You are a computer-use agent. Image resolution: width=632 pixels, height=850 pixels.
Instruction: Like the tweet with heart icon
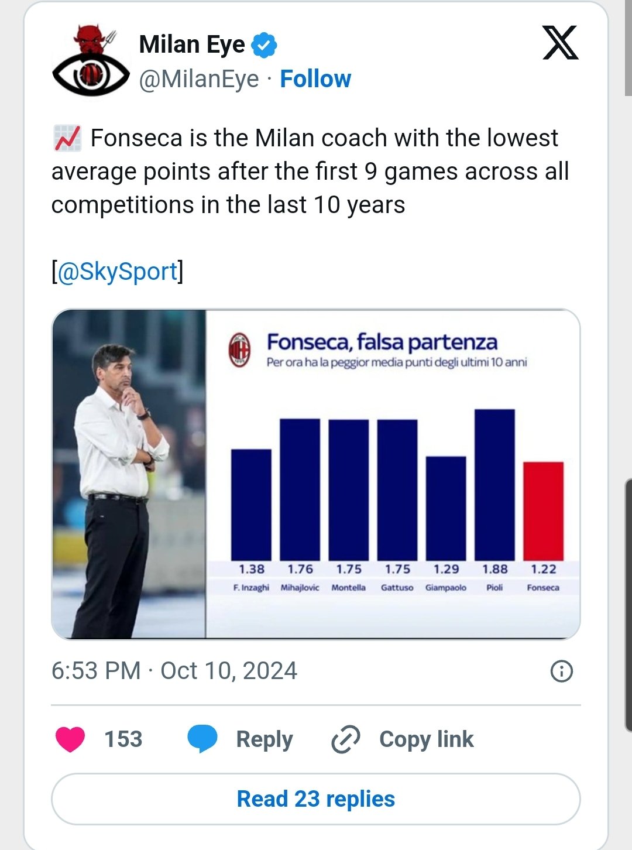(70, 739)
